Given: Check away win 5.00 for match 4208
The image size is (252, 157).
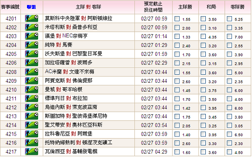Looking at the screenshot, I should [x=229, y=72].
